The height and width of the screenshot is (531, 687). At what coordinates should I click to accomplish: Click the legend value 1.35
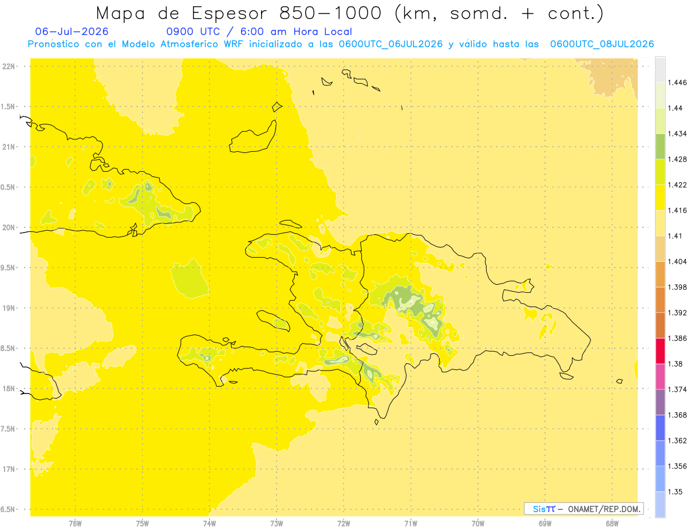(676, 491)
